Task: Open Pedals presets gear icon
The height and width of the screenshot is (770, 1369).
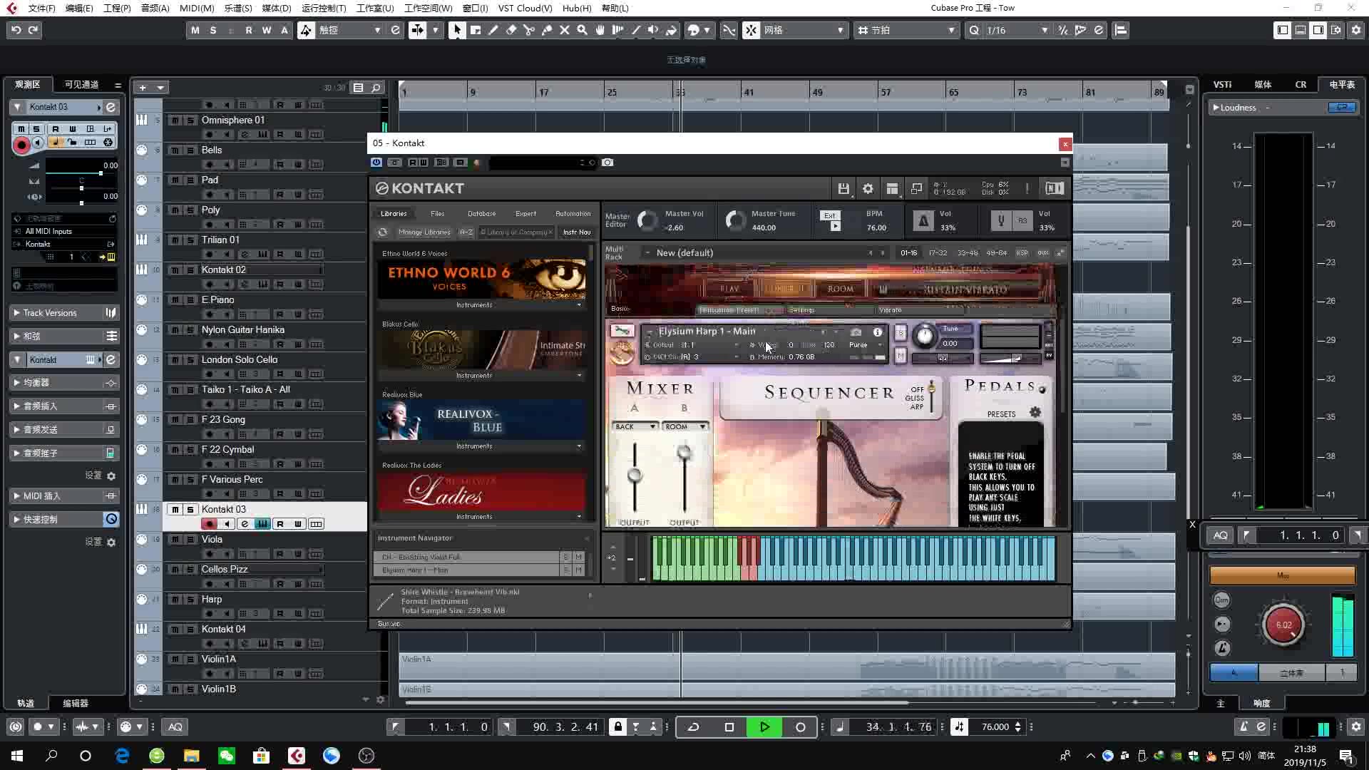Action: (1035, 413)
